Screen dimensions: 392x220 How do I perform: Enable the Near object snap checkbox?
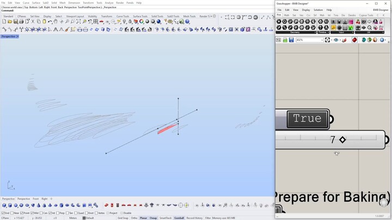tap(12, 213)
